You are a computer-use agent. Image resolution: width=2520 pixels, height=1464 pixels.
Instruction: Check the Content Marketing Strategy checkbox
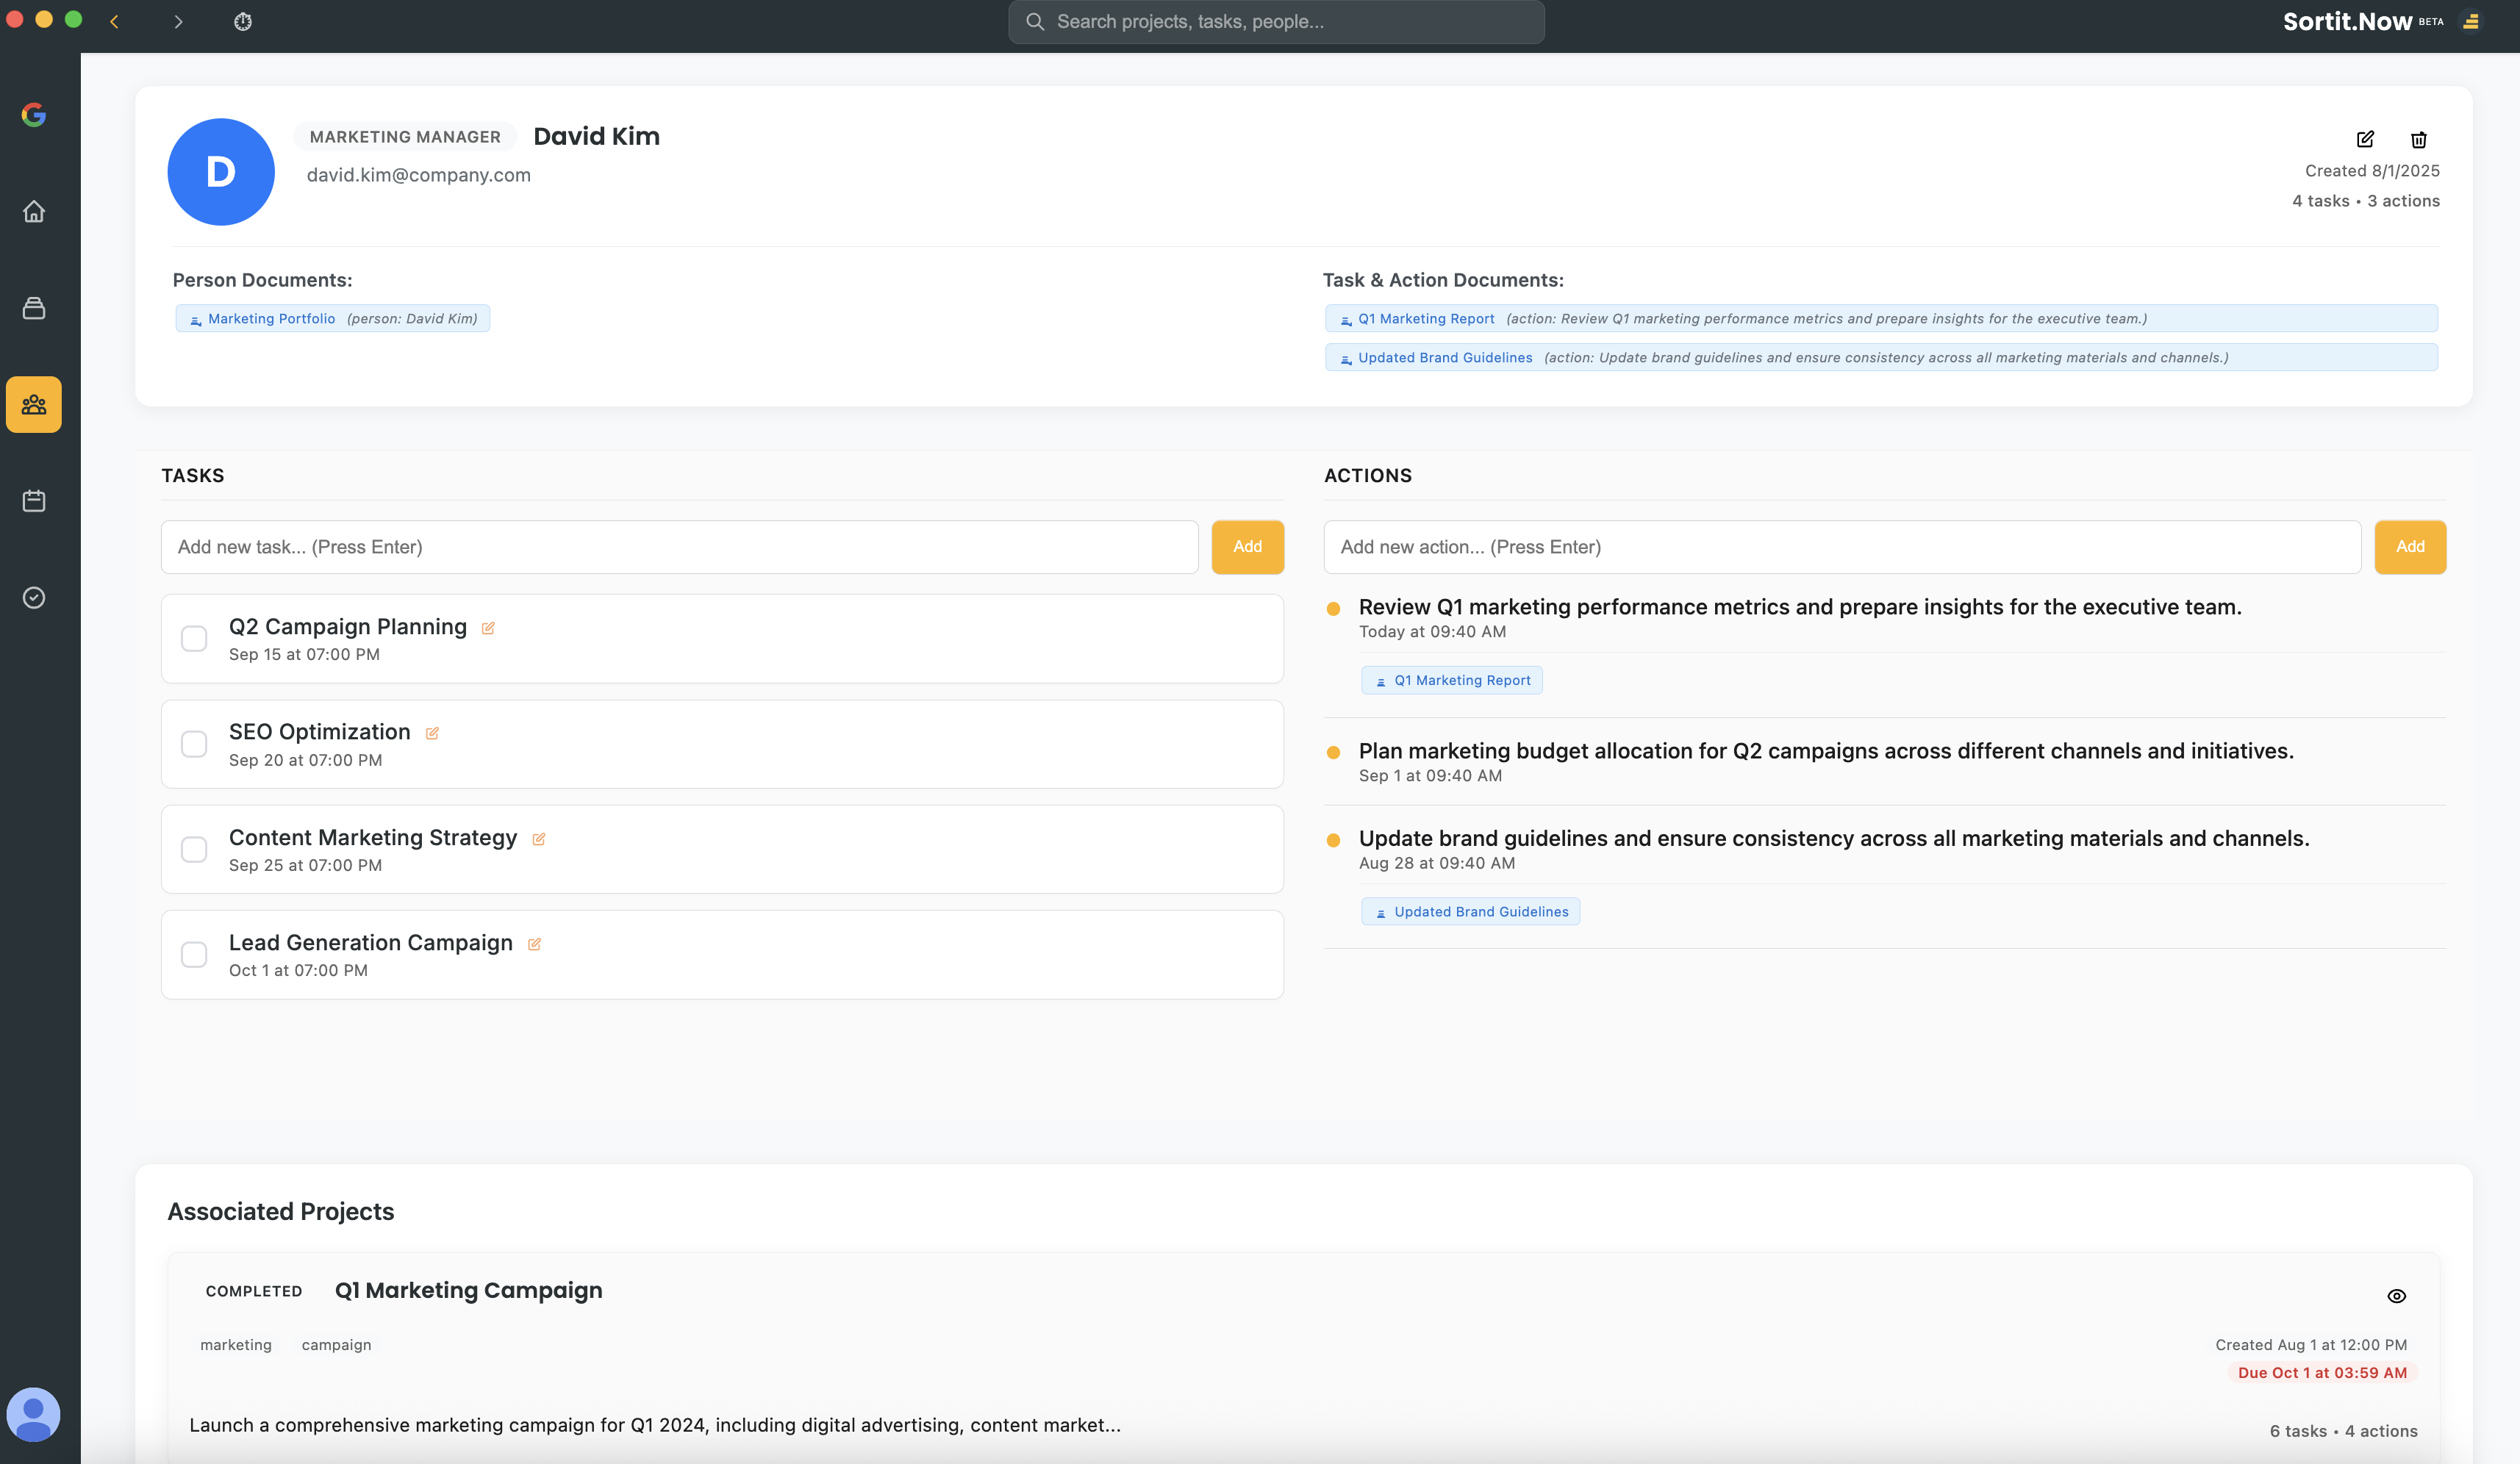tap(194, 849)
